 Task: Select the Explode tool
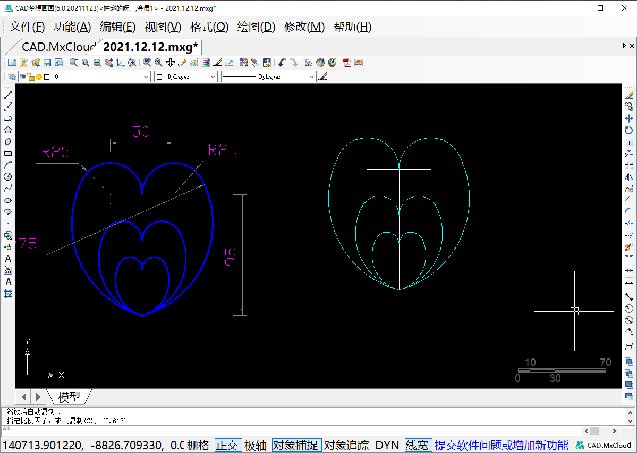(629, 247)
